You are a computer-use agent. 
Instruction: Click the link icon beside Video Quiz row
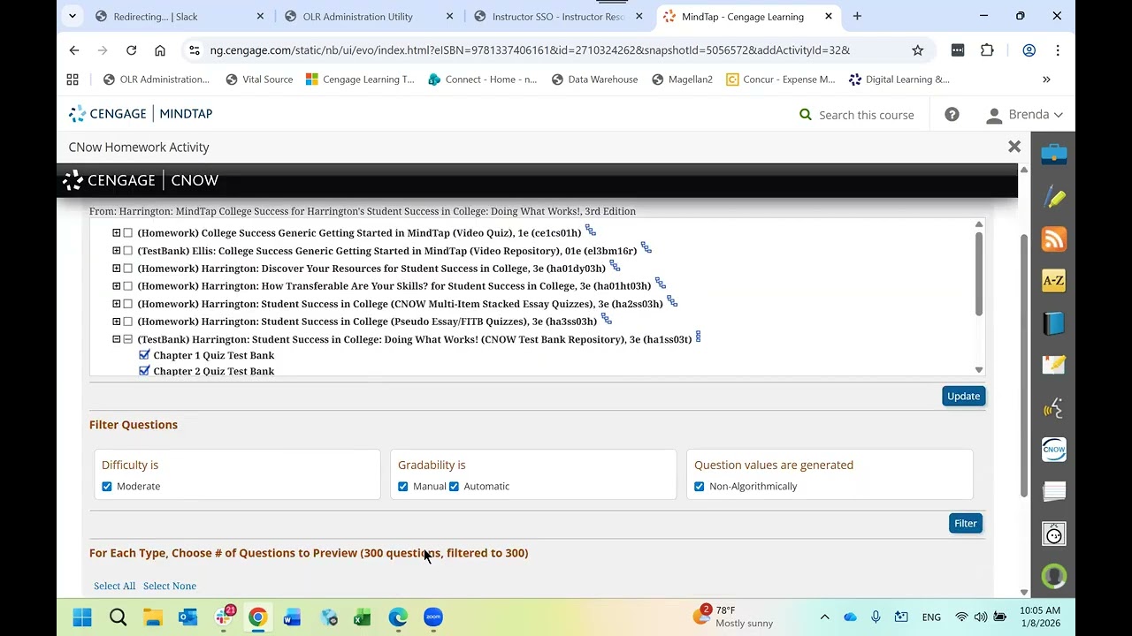[x=591, y=231]
